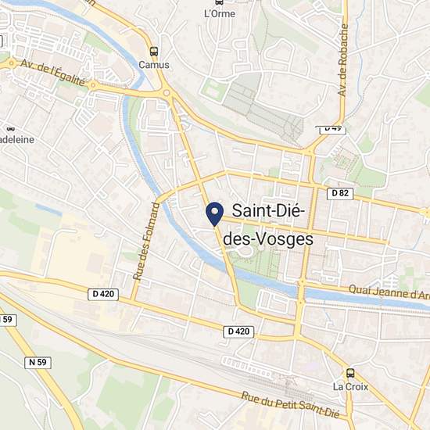Click the N 59 road shield
The height and width of the screenshot is (430, 430).
coord(38,362)
